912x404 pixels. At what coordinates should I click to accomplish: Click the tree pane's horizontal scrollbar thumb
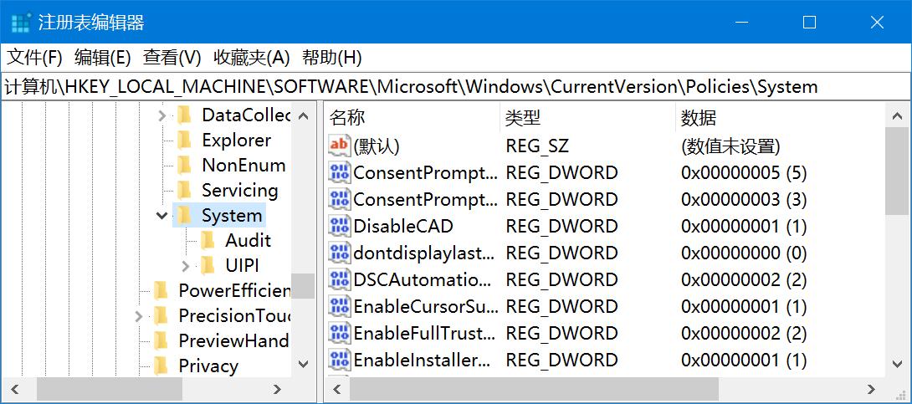(x=109, y=389)
